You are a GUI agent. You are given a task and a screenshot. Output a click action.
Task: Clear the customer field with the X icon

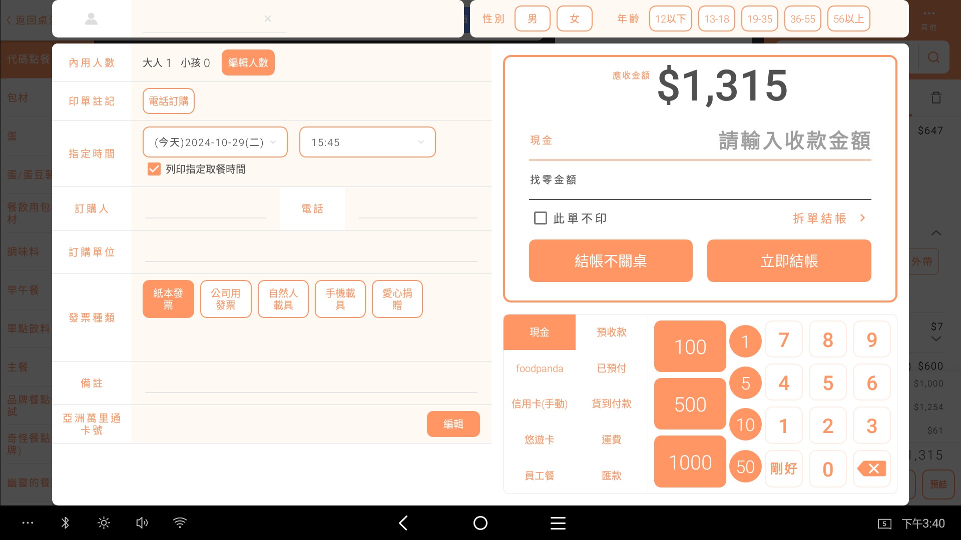click(268, 19)
